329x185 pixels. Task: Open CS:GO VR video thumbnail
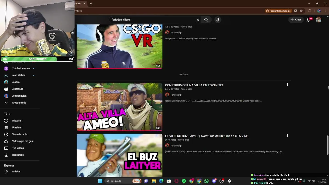point(120,47)
